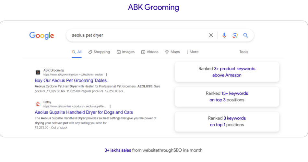Click the ABK Grooming page heading
308x162 pixels.
coord(154,7)
